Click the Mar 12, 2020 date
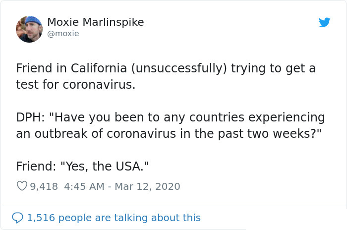This screenshot has height=230, width=347. (x=147, y=186)
